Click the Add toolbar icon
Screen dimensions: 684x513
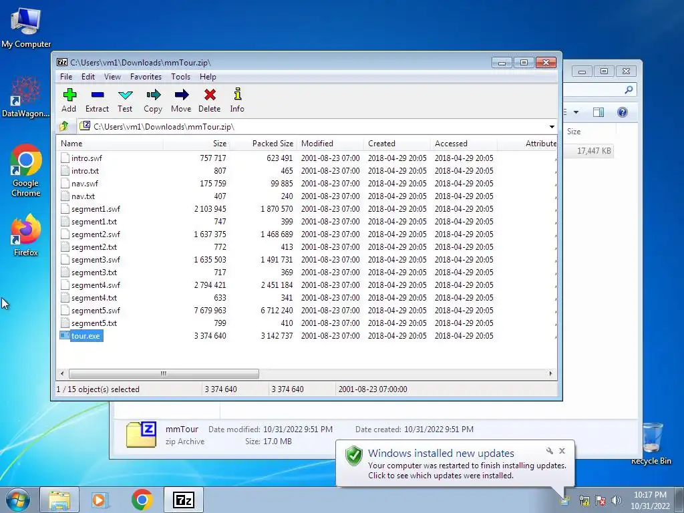pyautogui.click(x=69, y=95)
